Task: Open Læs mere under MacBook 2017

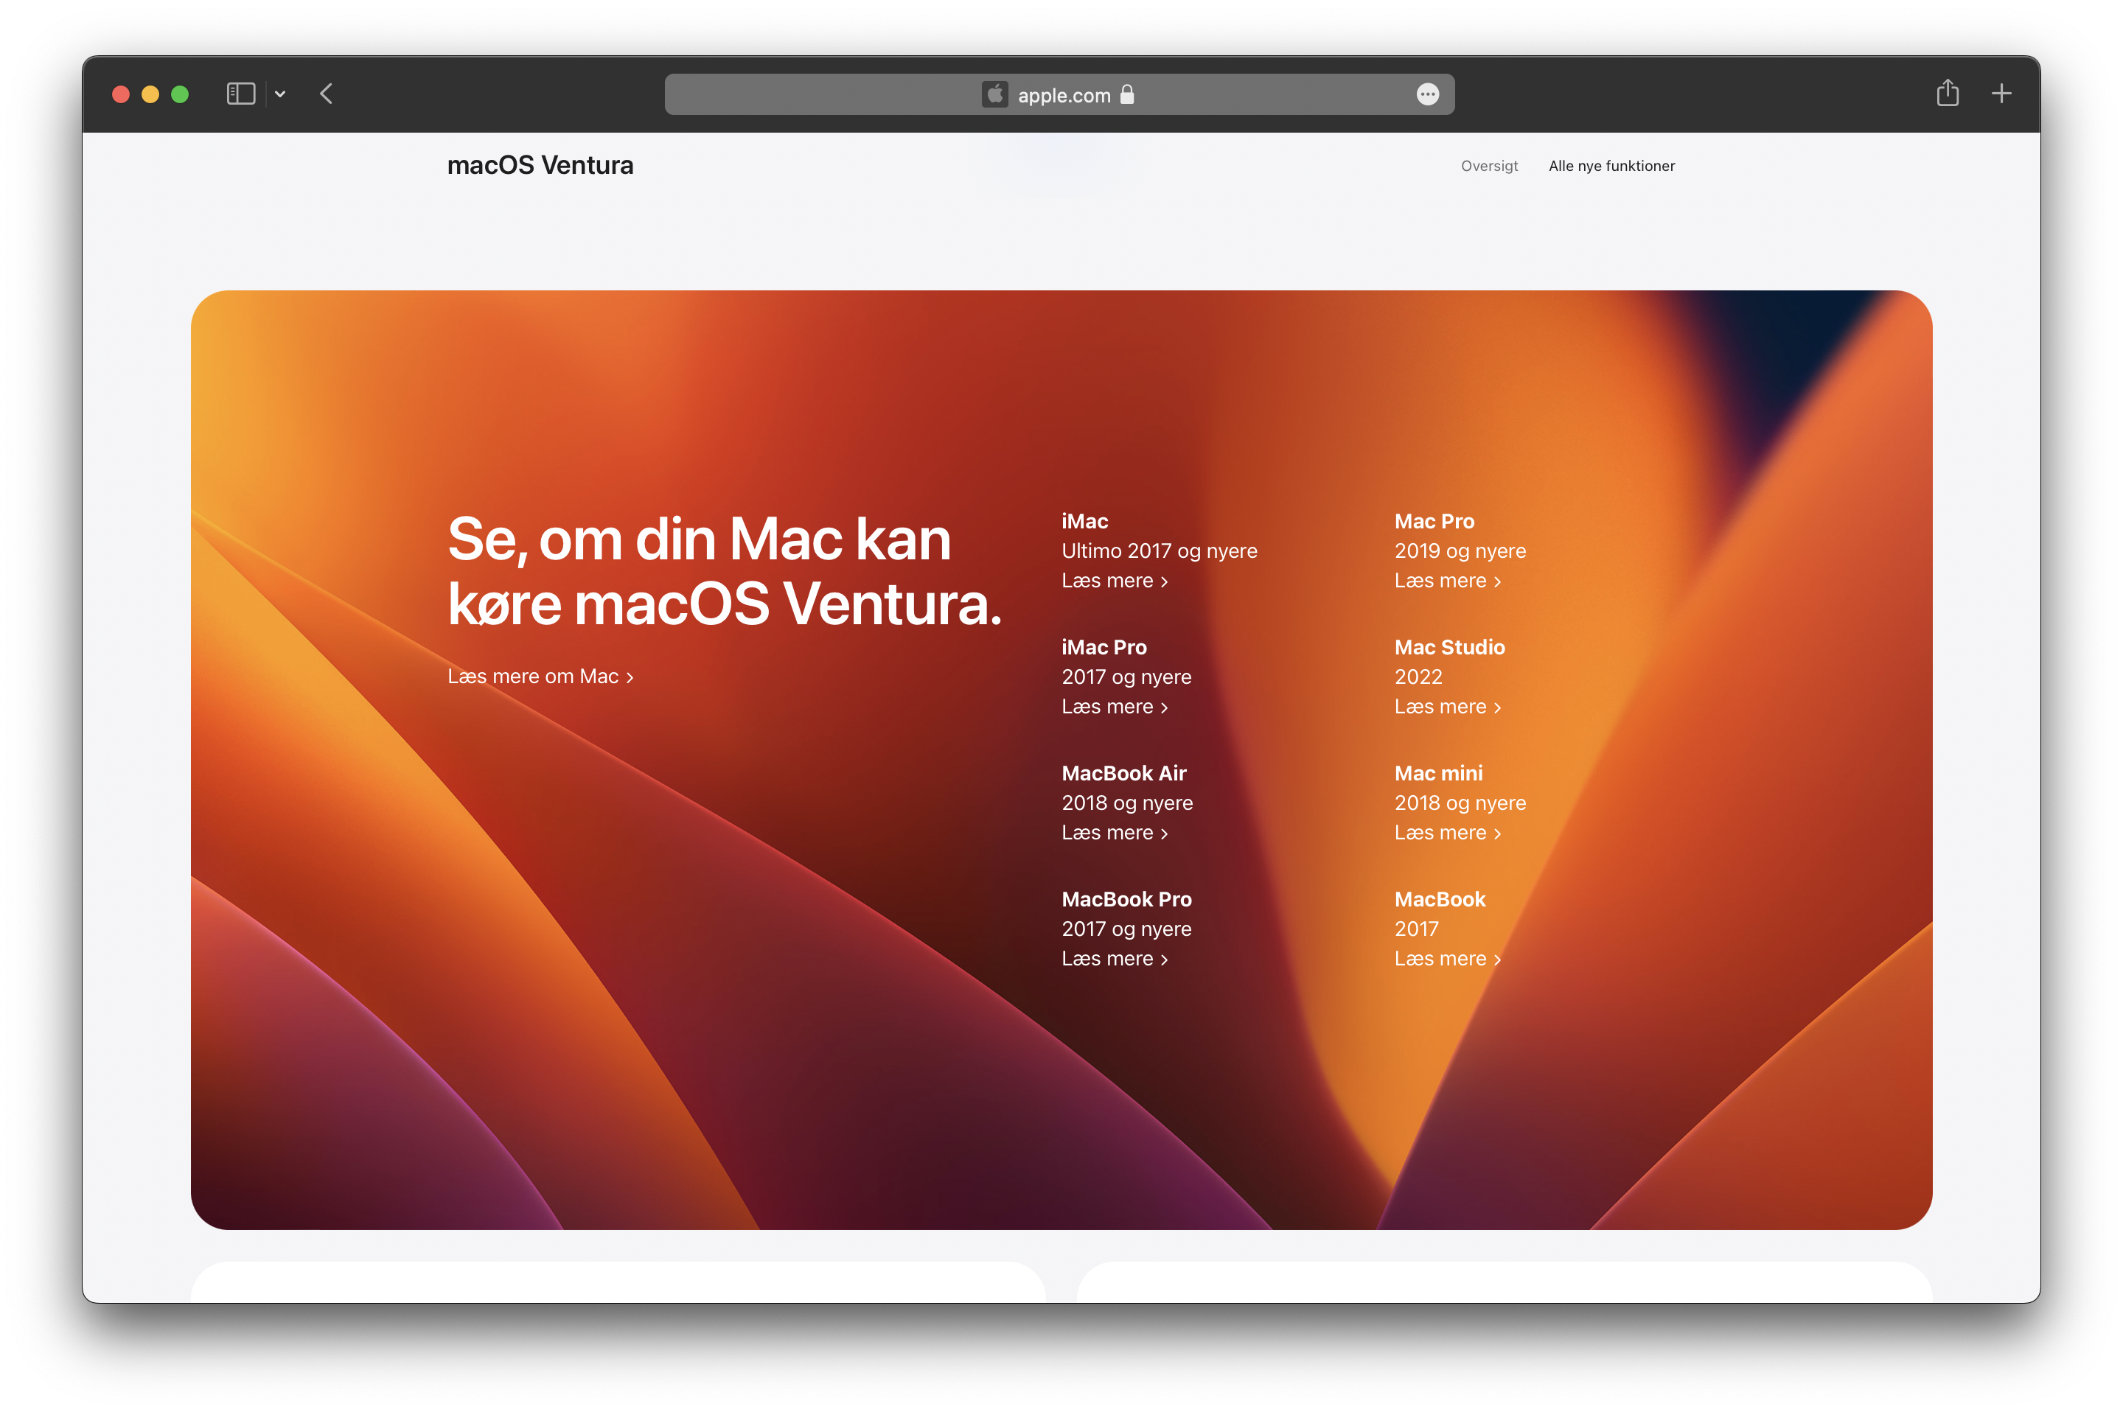Action: (1448, 959)
